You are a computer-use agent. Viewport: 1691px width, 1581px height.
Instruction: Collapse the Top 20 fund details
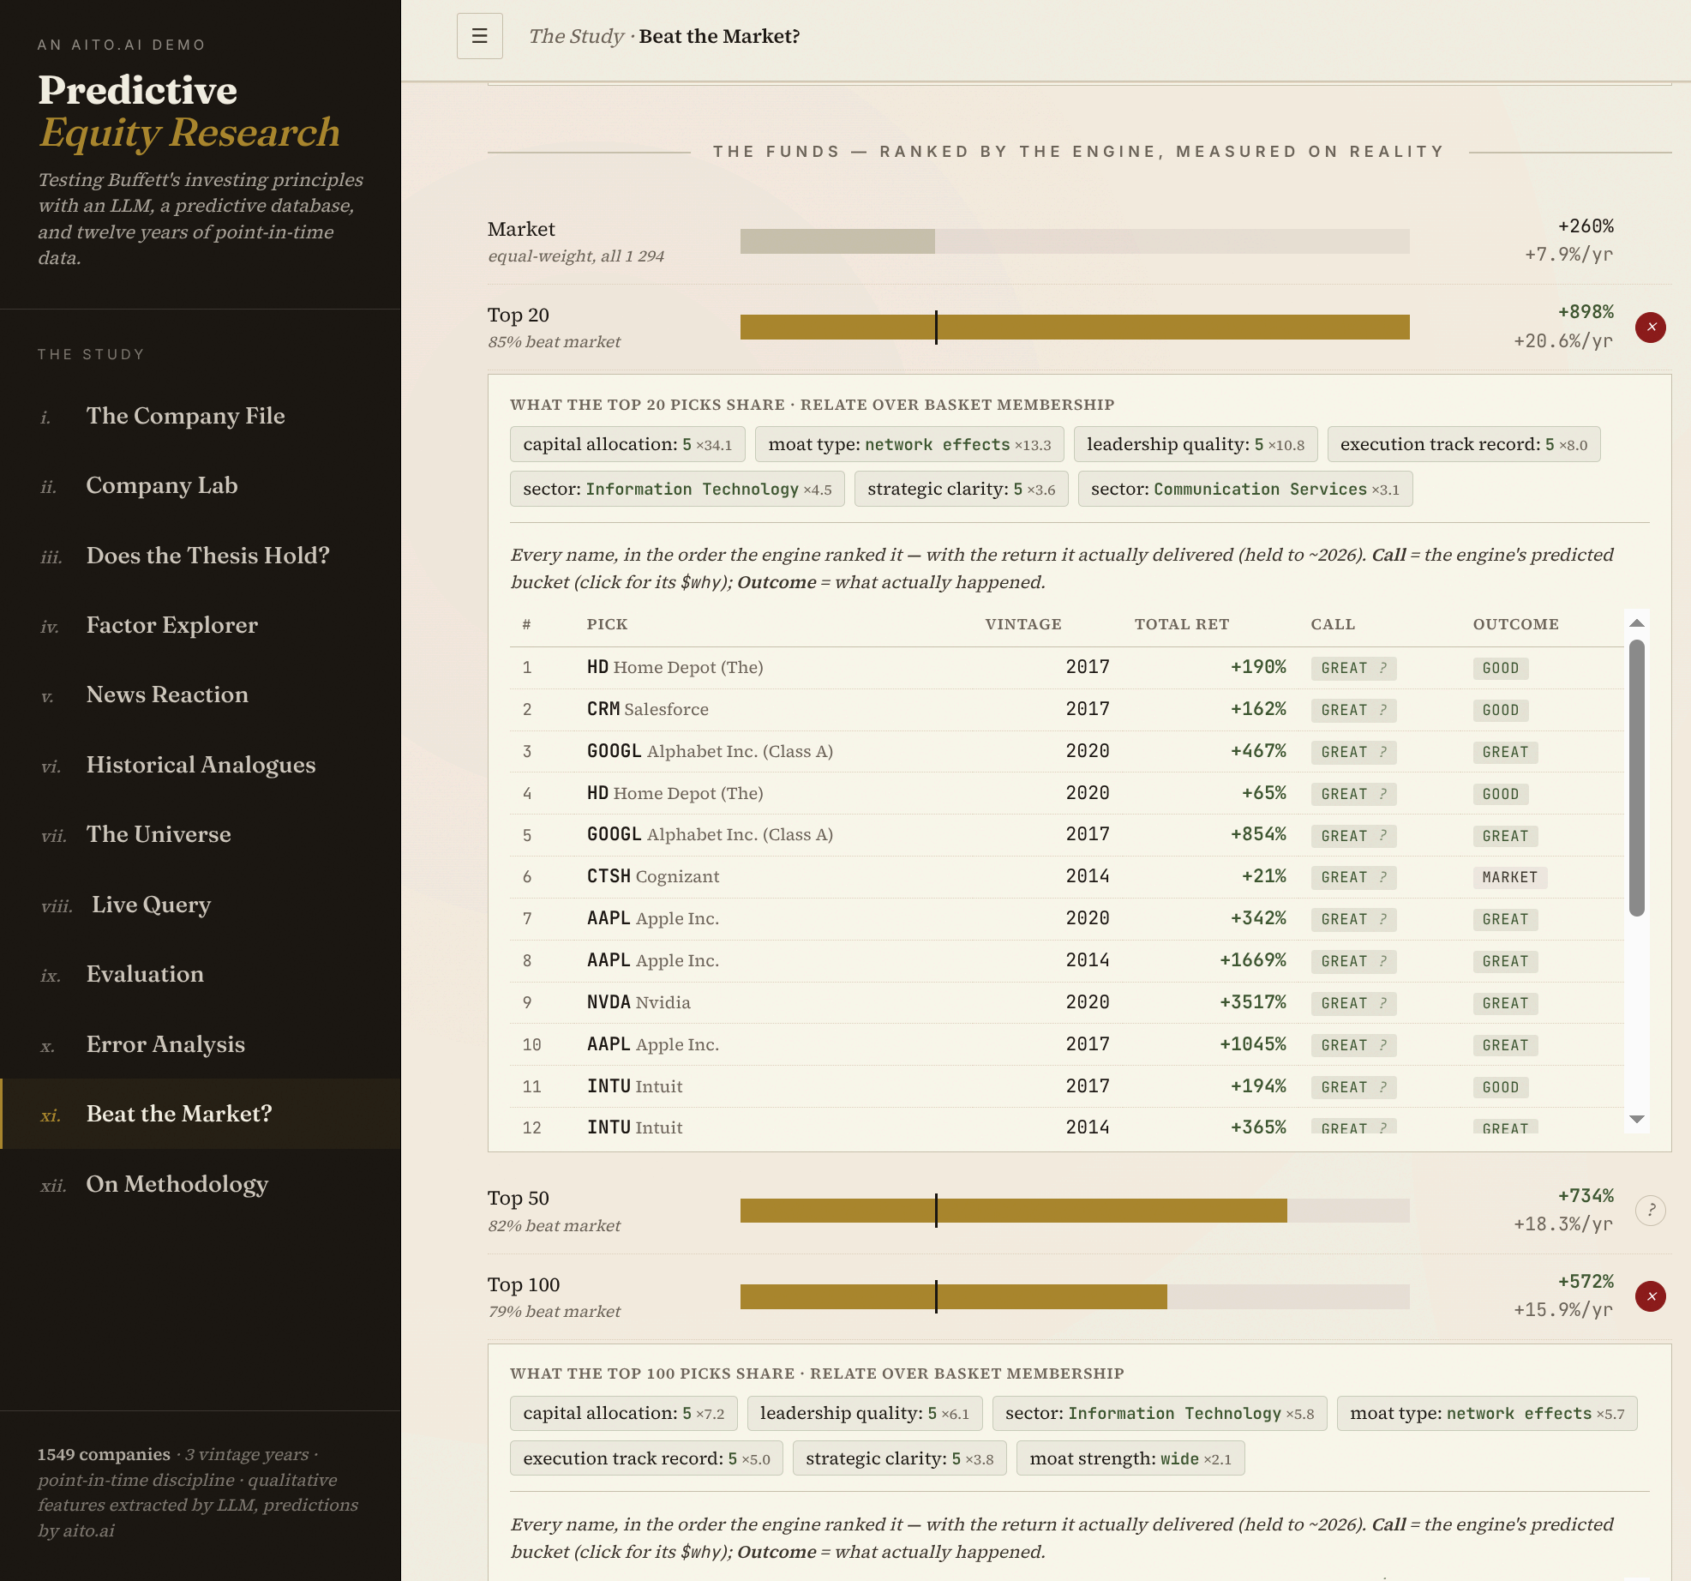[x=1650, y=328]
